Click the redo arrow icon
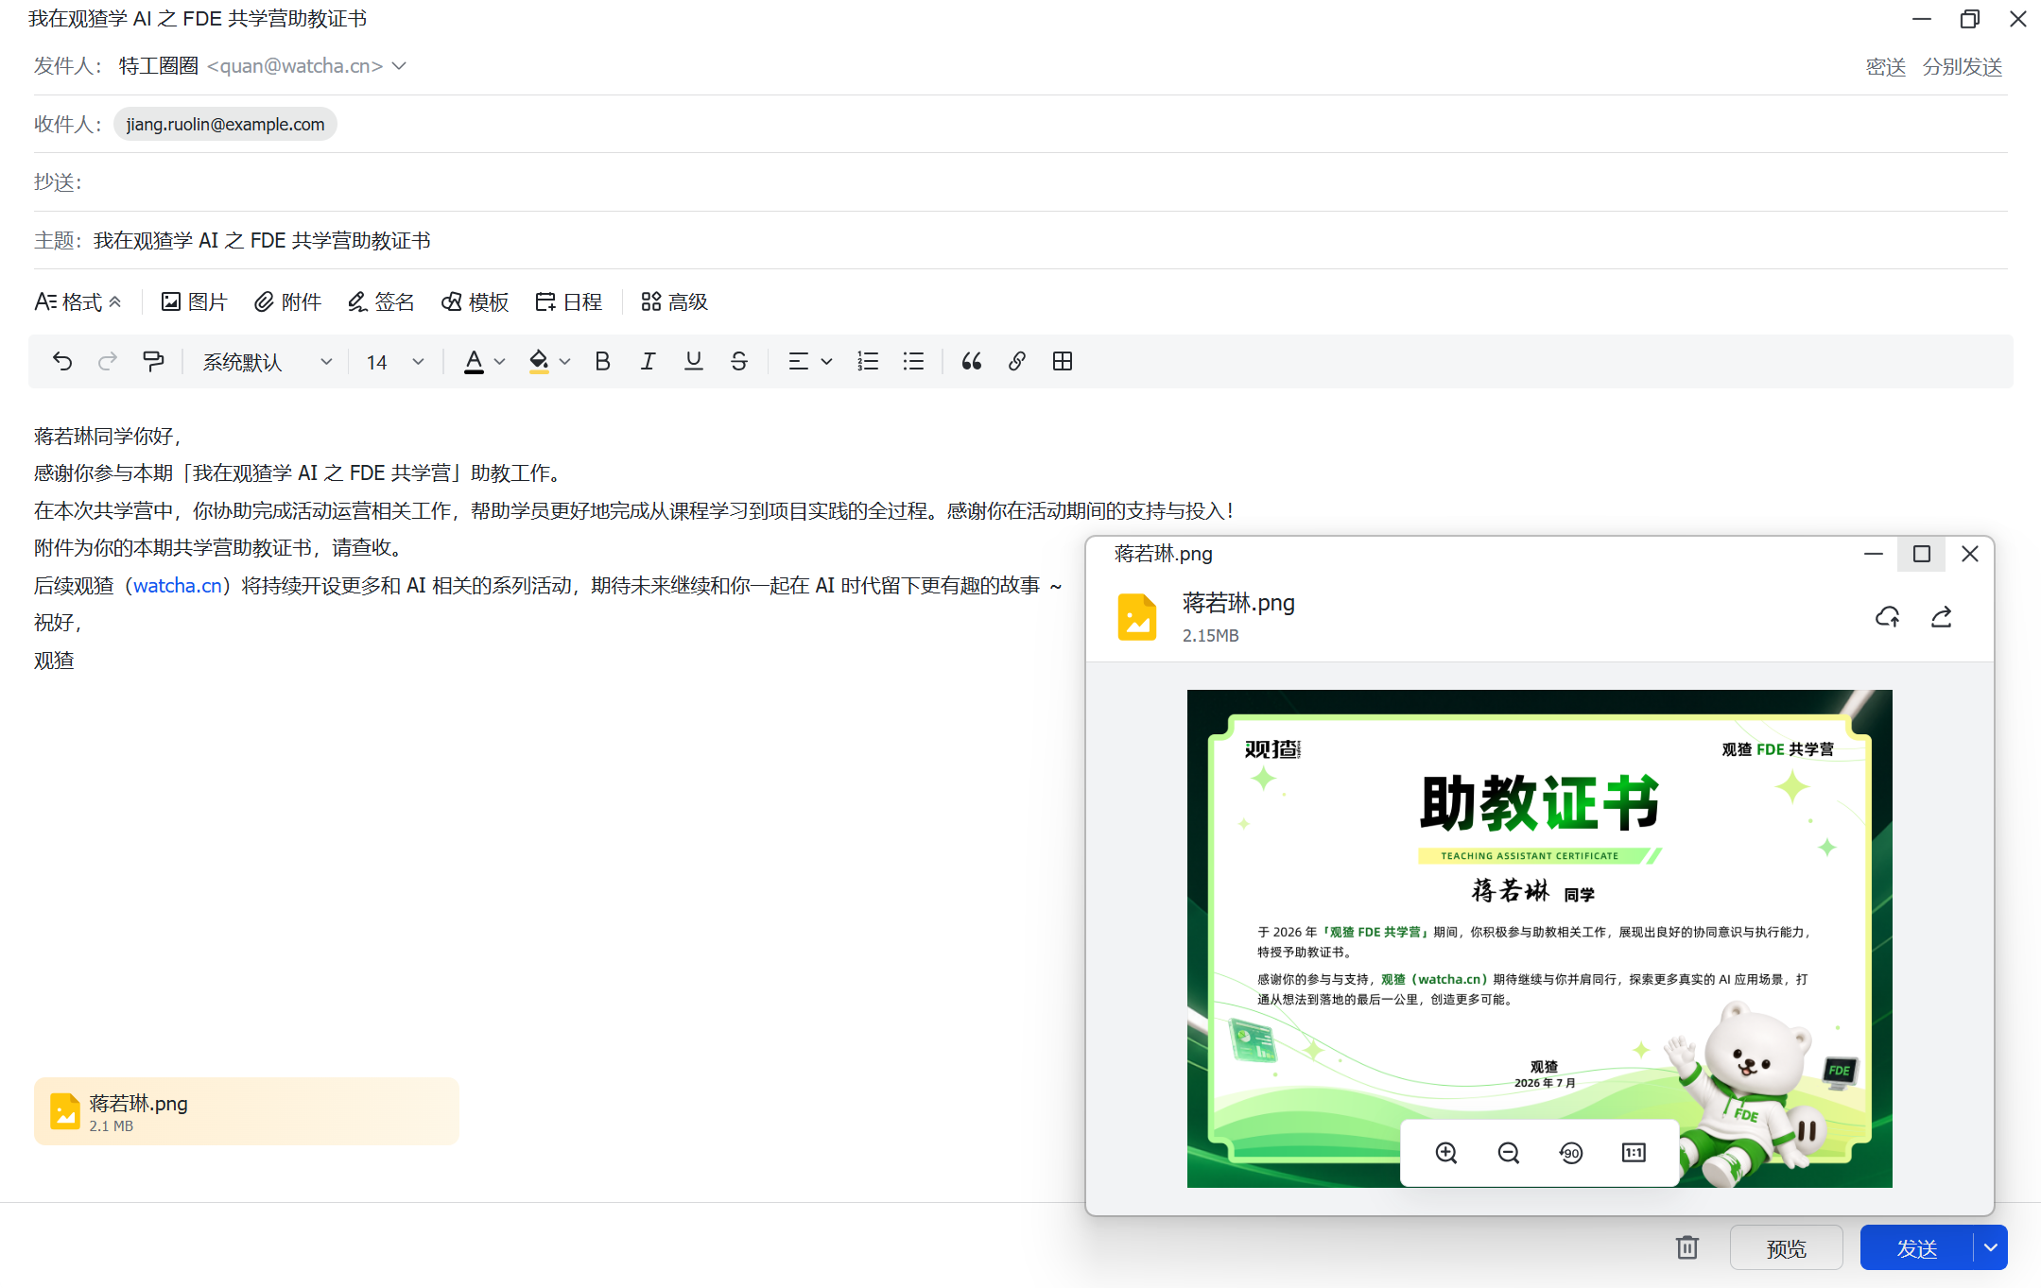Viewport: 2041px width, 1288px height. [x=108, y=362]
